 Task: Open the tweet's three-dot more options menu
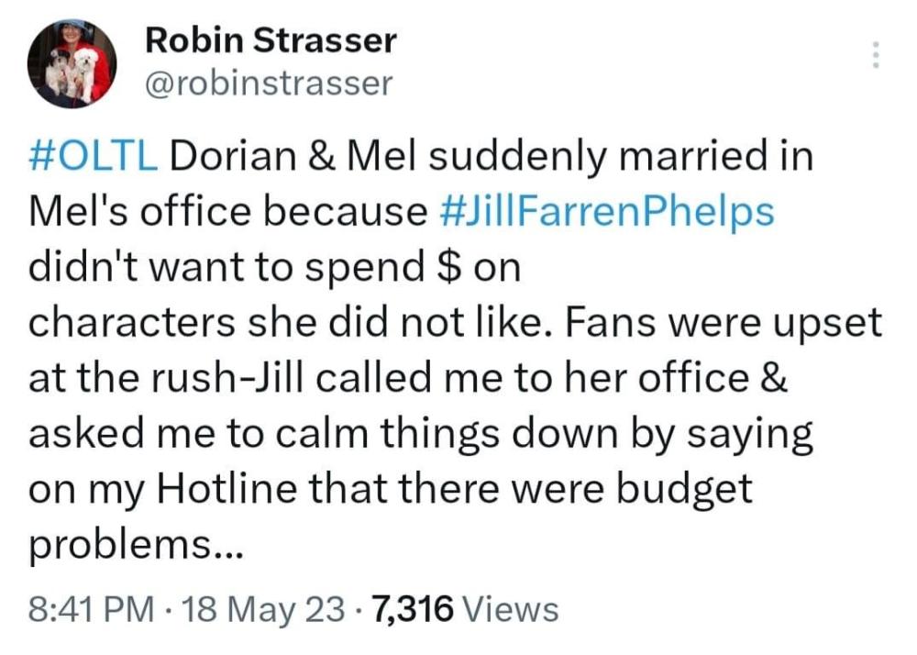876,56
